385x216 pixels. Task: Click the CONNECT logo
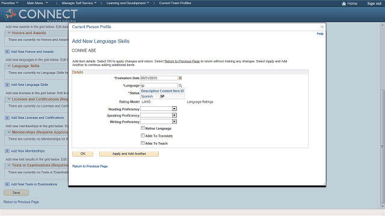[40, 14]
